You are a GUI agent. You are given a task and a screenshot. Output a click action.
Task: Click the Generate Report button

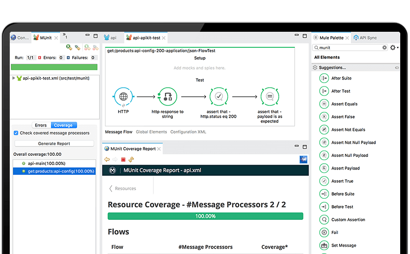(x=54, y=143)
